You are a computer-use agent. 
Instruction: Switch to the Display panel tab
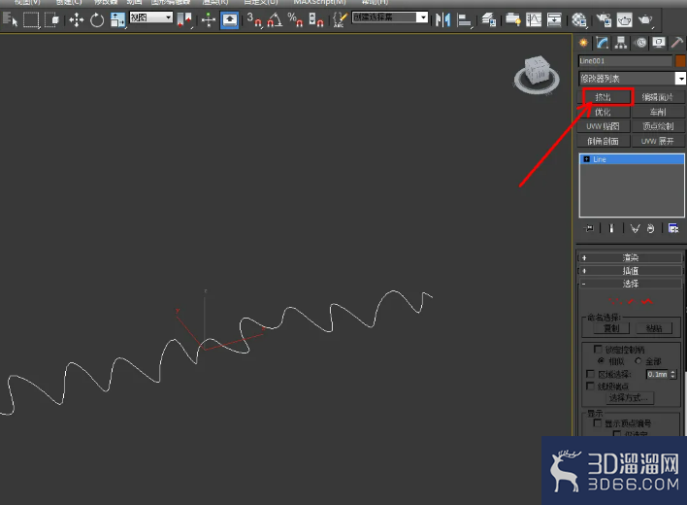click(x=659, y=43)
